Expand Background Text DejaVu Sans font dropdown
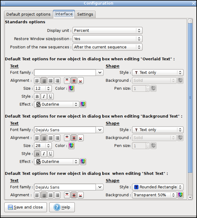 coord(100,130)
